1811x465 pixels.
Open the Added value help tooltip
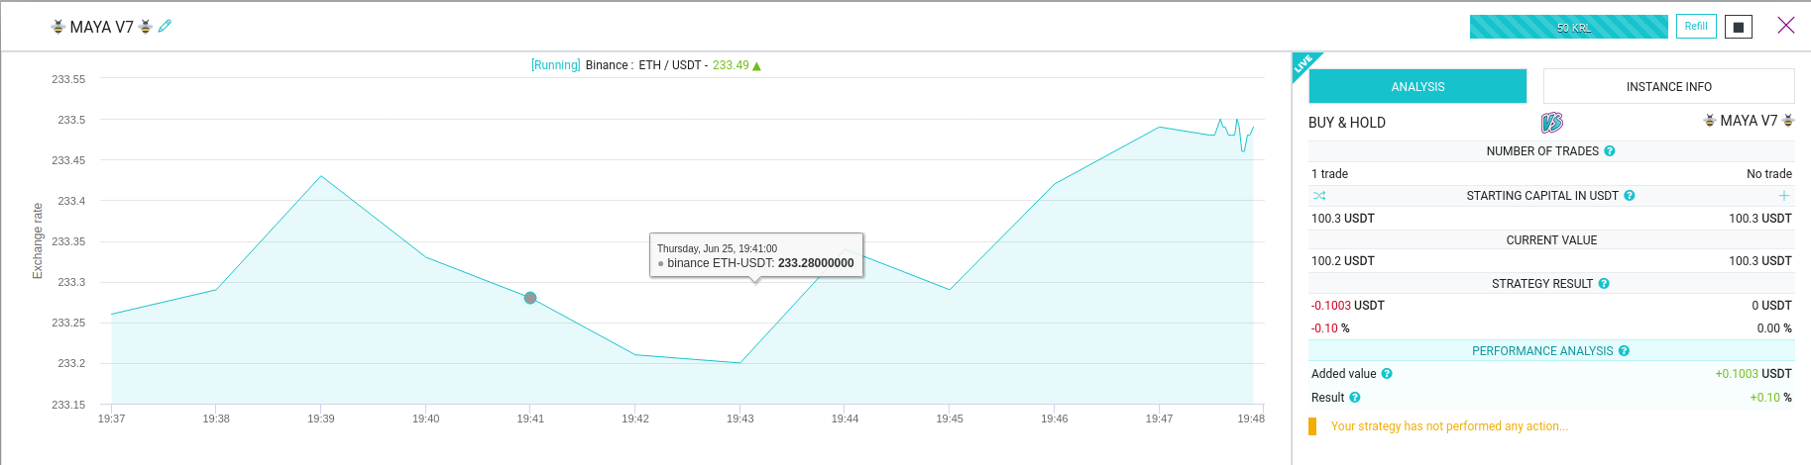click(x=1387, y=374)
